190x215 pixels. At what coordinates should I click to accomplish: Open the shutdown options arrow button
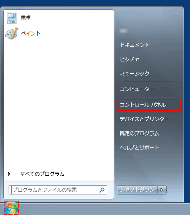(162, 190)
